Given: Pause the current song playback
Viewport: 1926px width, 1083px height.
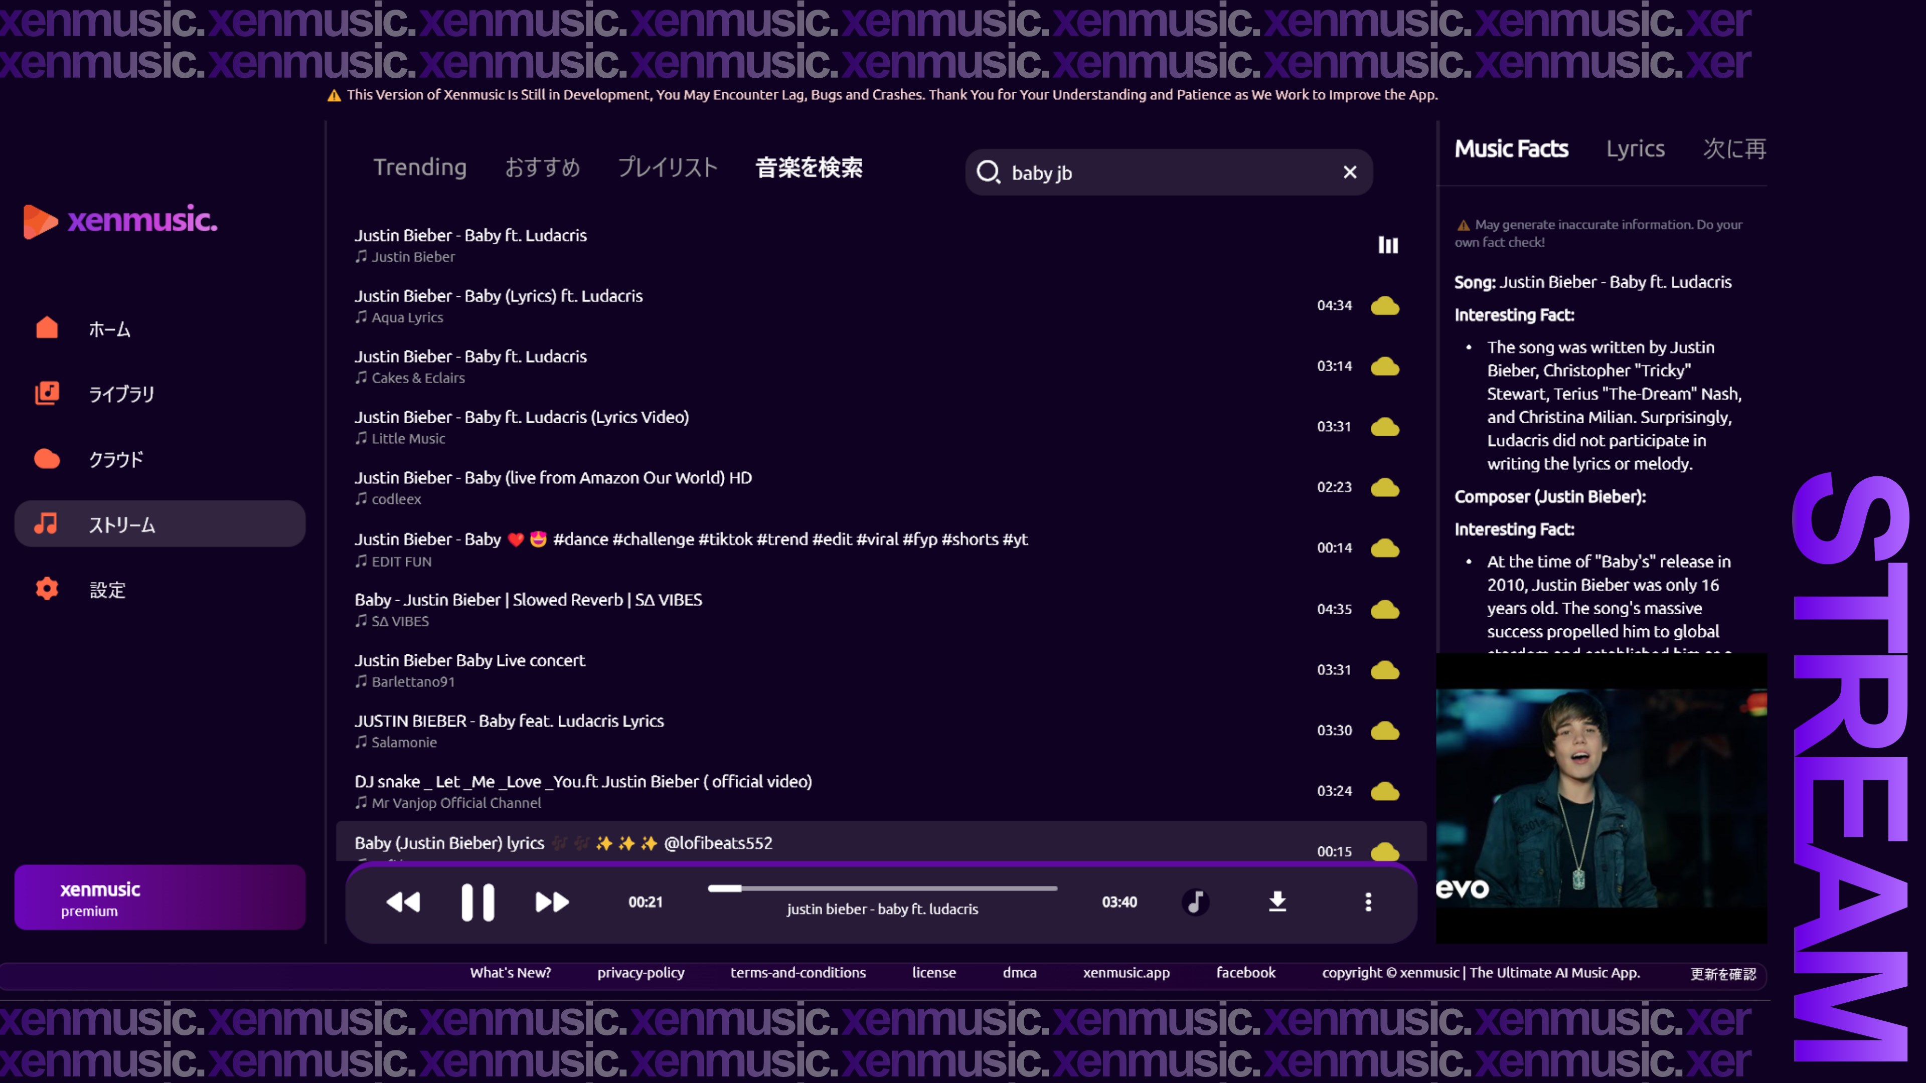Looking at the screenshot, I should [x=477, y=902].
